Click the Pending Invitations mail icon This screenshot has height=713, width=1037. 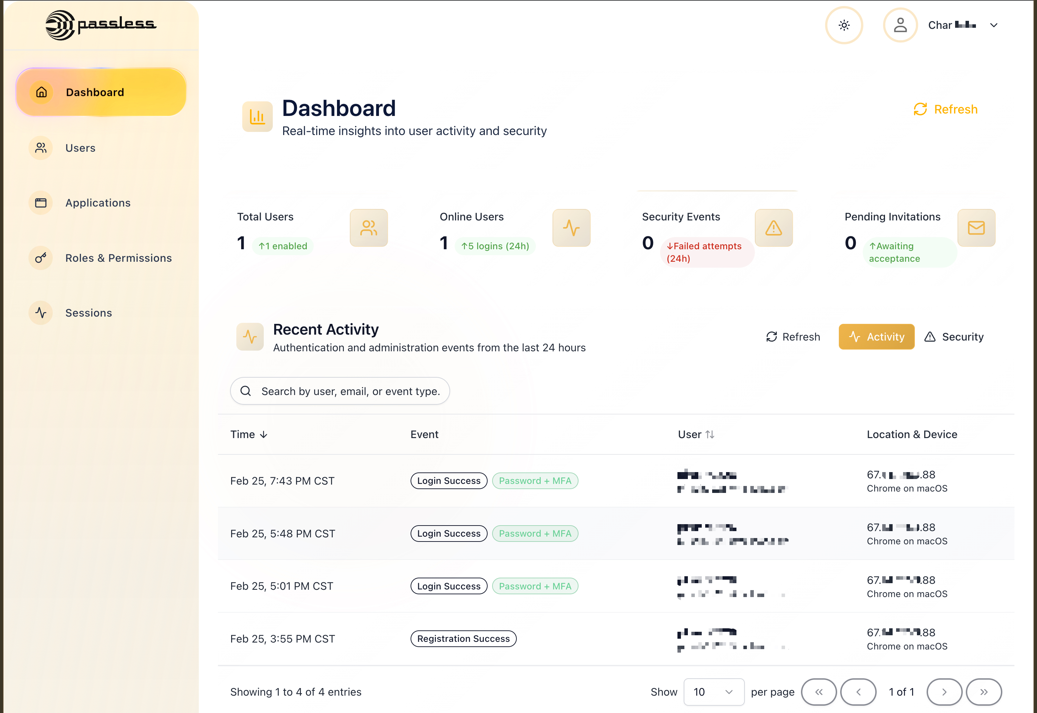[x=976, y=228]
